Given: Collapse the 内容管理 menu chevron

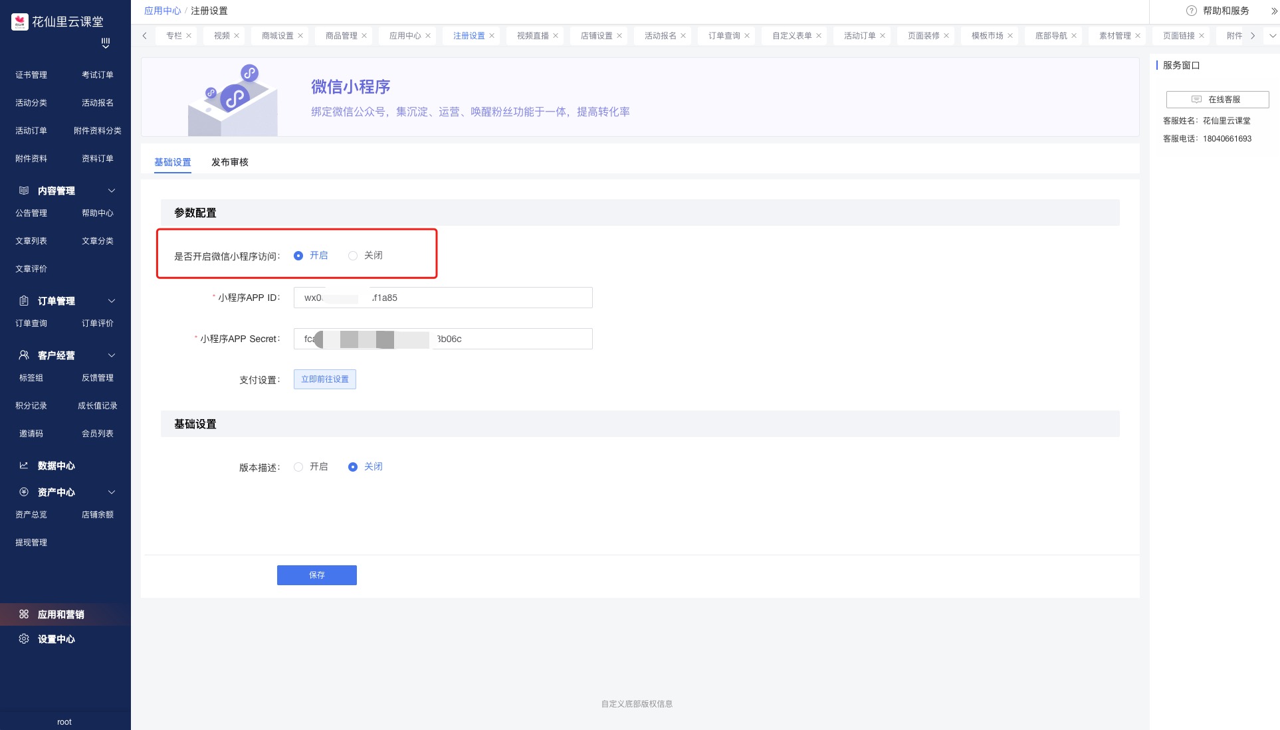Looking at the screenshot, I should click(x=112, y=191).
